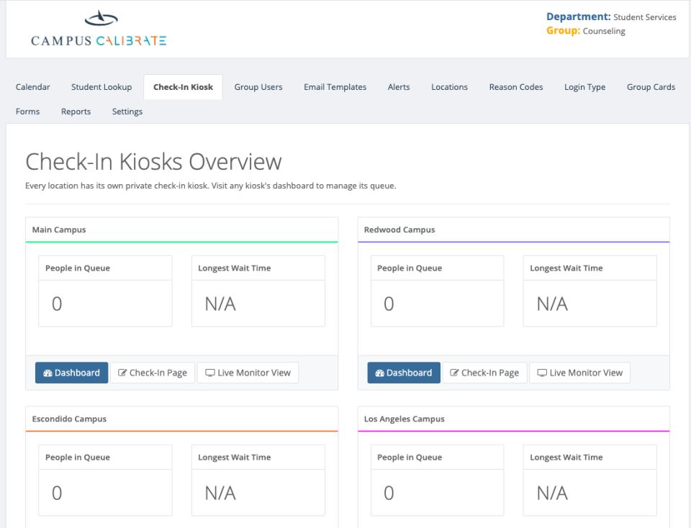Open the Group Cards tab
Image resolution: width=691 pixels, height=528 pixels.
[x=651, y=87]
